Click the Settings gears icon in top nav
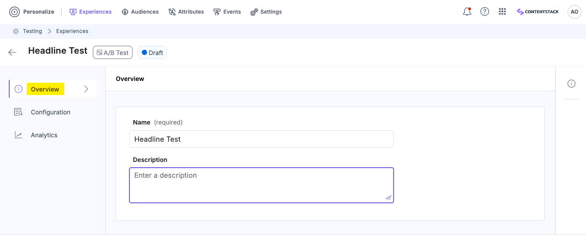 pyautogui.click(x=254, y=12)
